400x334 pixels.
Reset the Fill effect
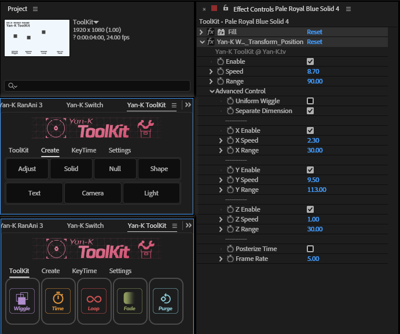314,32
